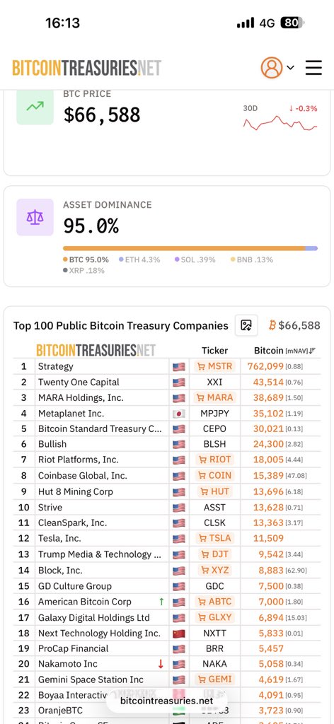Tap the green BTC price trend icon
Screen dimensions: 334x724
[x=35, y=107]
